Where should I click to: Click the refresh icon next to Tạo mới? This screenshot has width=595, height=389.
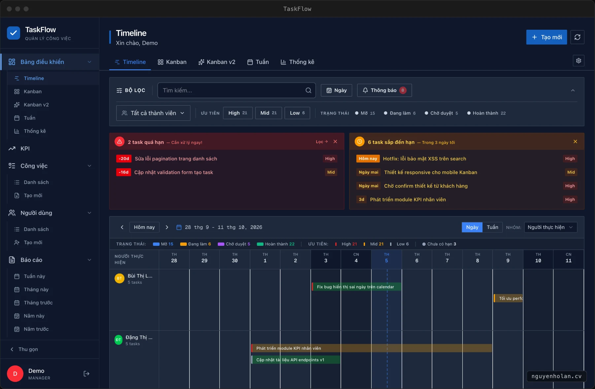577,37
